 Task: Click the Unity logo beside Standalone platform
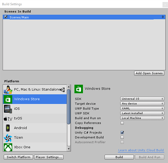tap(62, 90)
